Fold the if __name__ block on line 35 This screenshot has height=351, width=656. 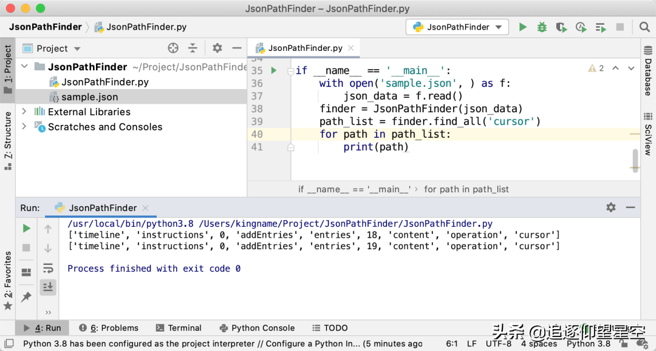click(x=291, y=72)
